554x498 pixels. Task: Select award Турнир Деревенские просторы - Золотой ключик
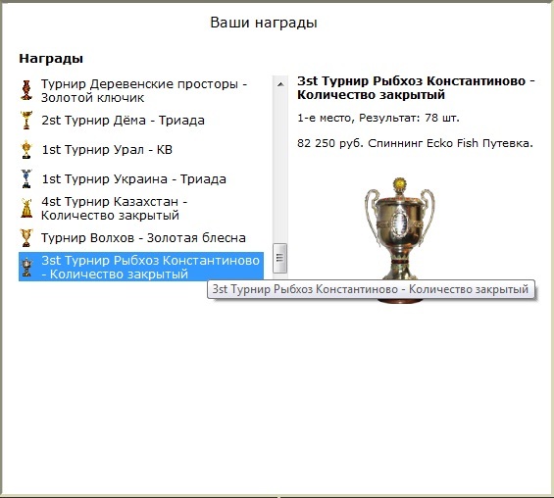(x=141, y=90)
